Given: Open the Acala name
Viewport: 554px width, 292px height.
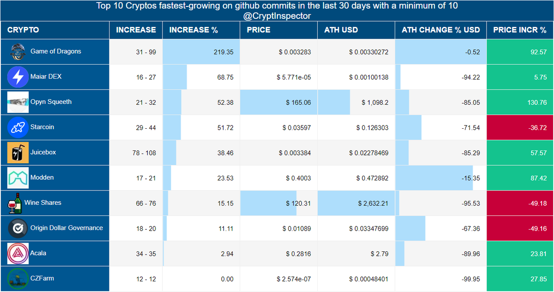Looking at the screenshot, I should 38,253.
